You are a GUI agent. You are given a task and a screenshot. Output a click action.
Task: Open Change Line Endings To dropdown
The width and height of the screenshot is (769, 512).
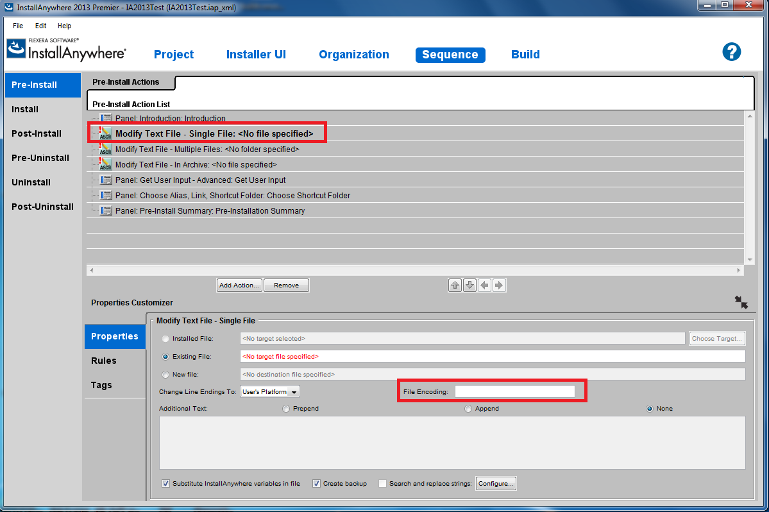pyautogui.click(x=270, y=392)
